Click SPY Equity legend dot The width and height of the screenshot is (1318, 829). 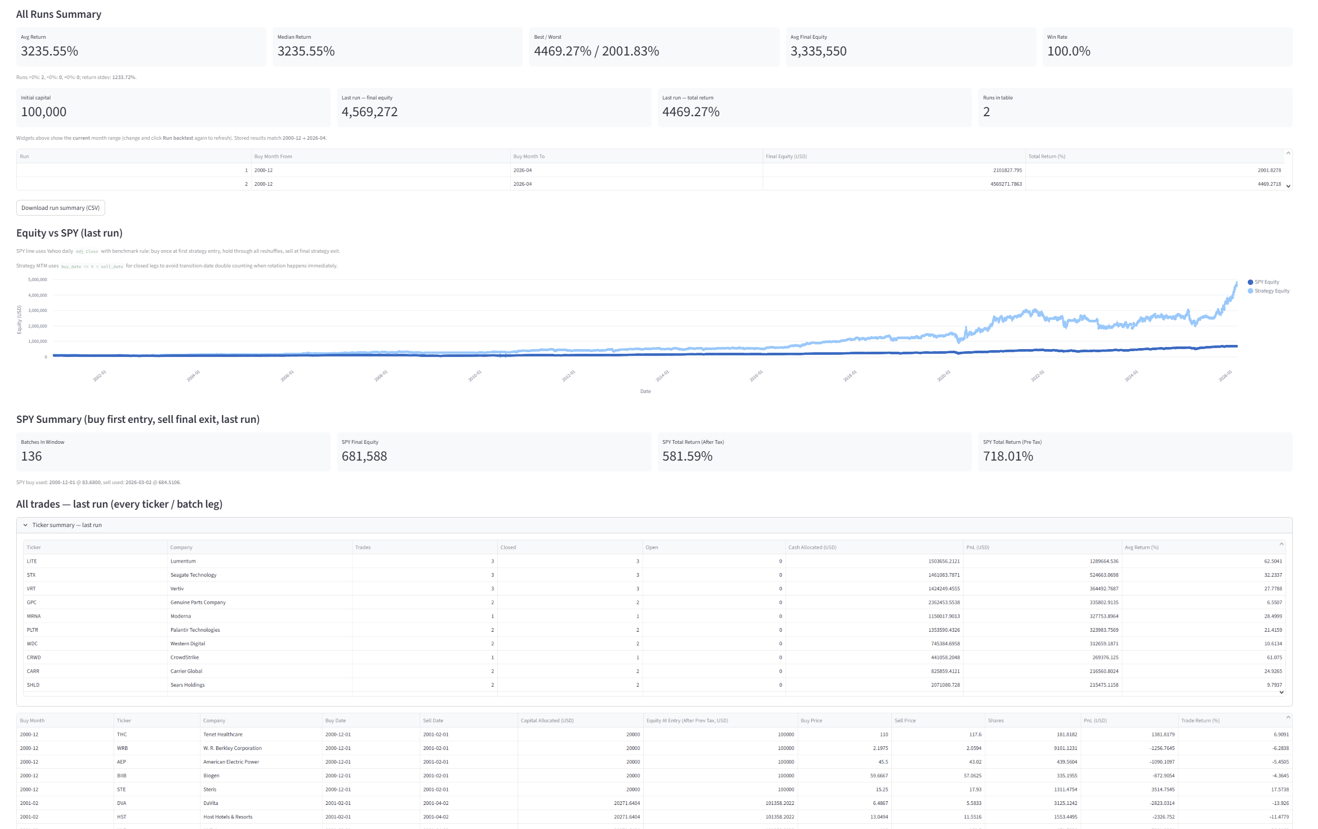pyautogui.click(x=1250, y=282)
